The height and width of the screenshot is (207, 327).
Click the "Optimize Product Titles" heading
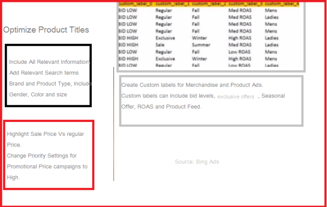coord(46,30)
